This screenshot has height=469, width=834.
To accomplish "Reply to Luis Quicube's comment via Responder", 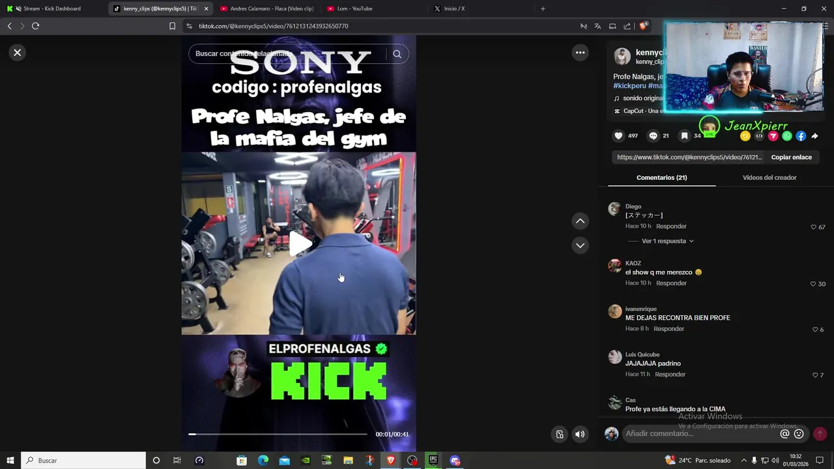I will pyautogui.click(x=670, y=375).
